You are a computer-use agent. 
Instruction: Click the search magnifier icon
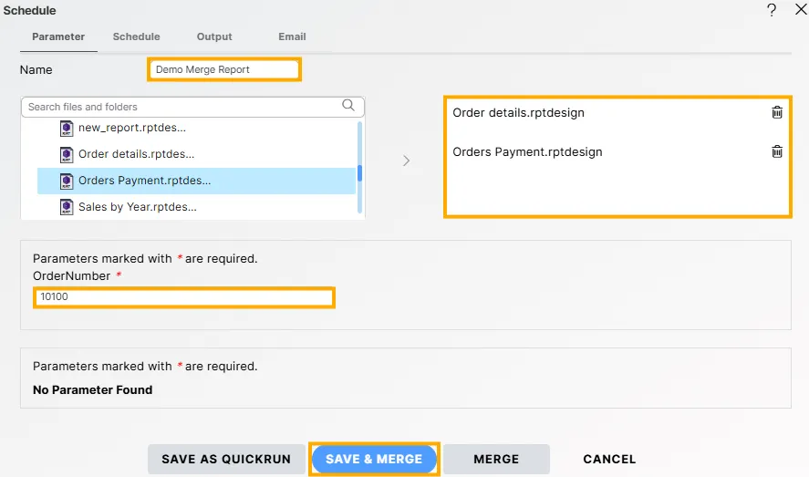coord(348,106)
